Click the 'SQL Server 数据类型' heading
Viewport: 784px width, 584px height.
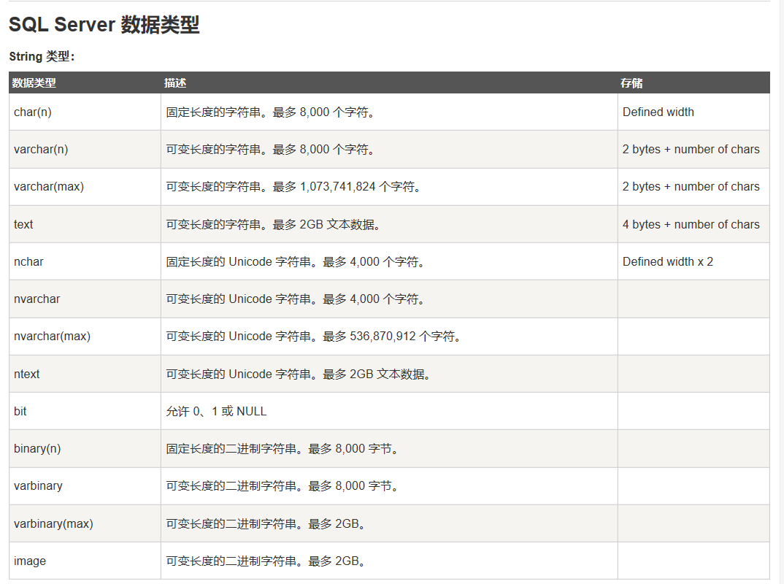104,25
